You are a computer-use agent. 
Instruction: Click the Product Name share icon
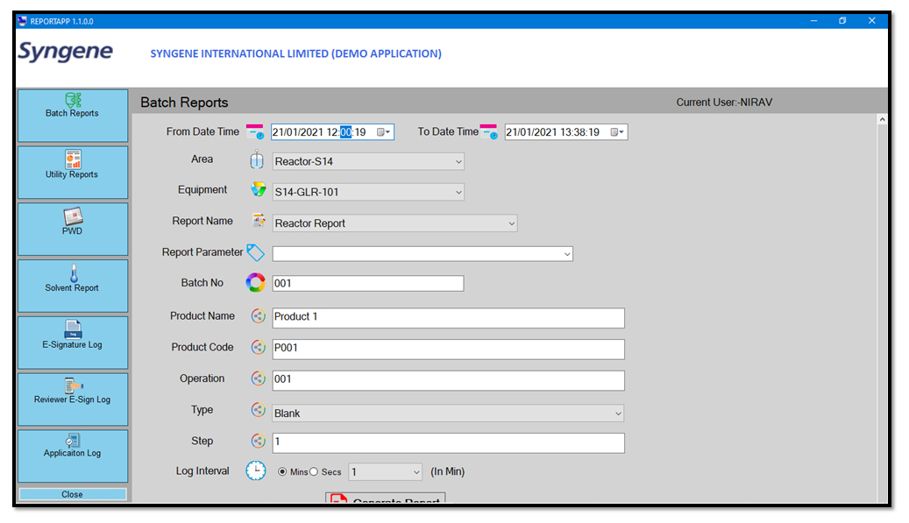[x=258, y=315]
